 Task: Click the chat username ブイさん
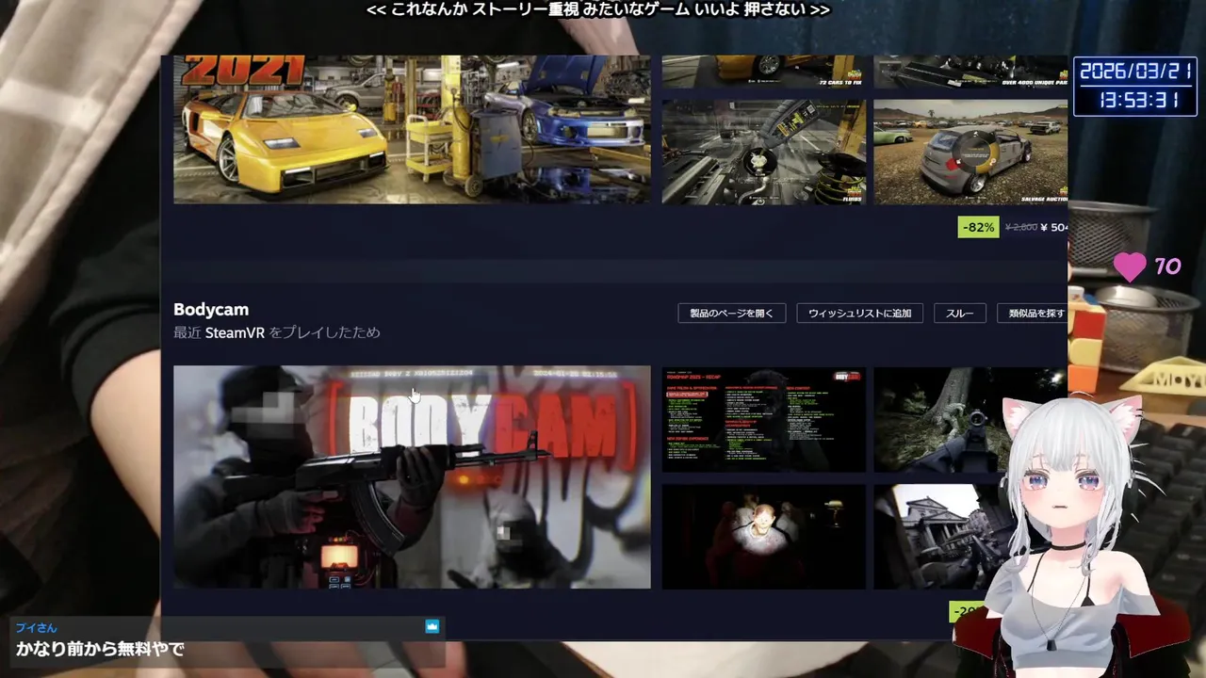[x=36, y=627]
